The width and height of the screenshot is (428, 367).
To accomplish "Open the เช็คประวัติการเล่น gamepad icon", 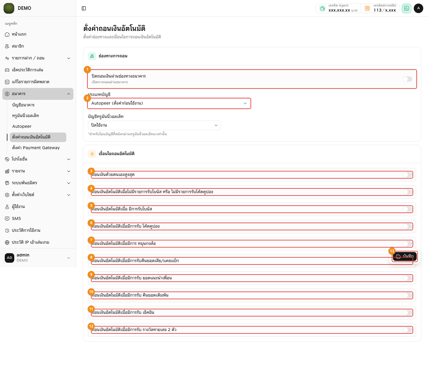I will point(7,70).
